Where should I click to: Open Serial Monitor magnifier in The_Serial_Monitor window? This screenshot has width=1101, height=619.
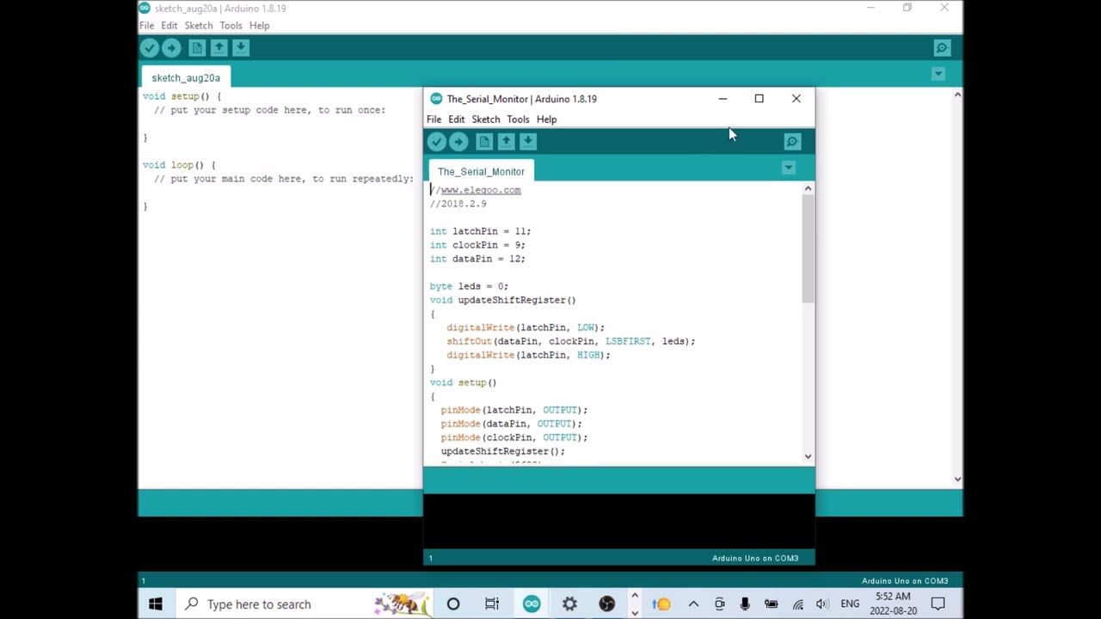tap(792, 142)
